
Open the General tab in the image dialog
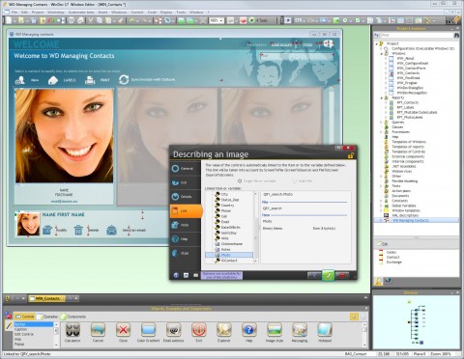[183, 169]
